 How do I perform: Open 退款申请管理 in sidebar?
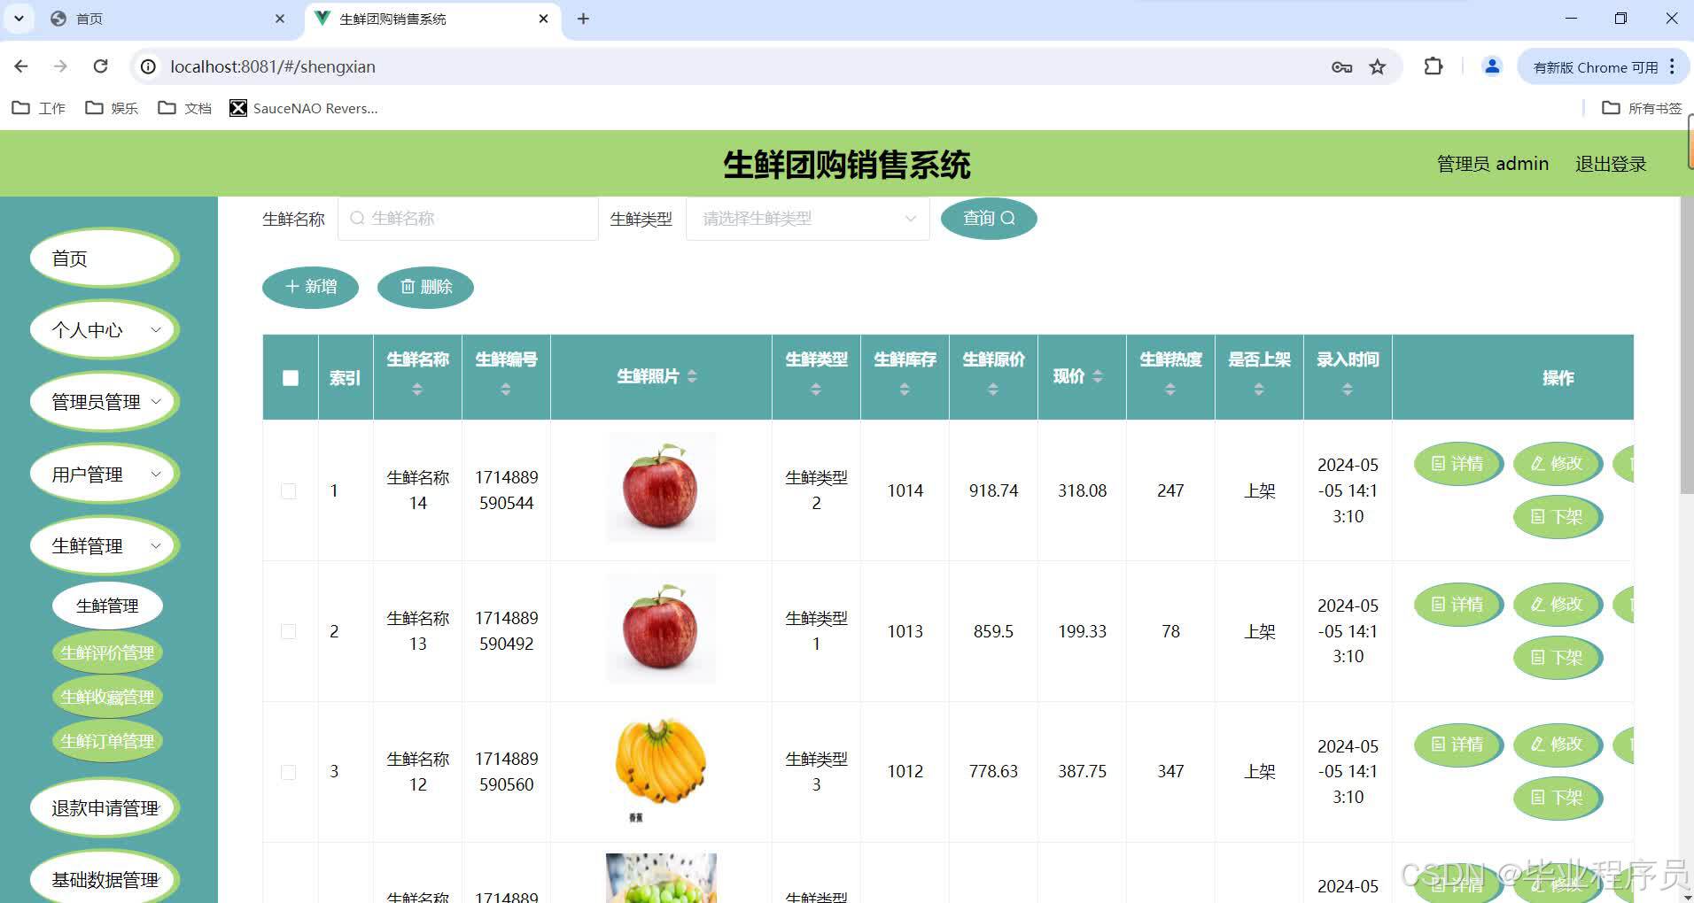point(105,807)
